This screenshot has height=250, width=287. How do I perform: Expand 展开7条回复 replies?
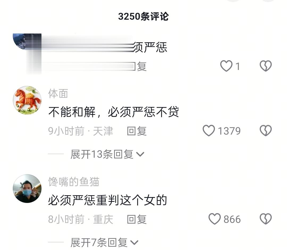105,243
